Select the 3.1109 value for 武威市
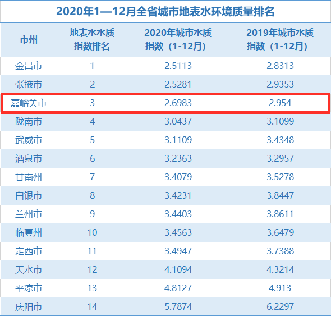The image size is (331, 316). click(x=178, y=140)
